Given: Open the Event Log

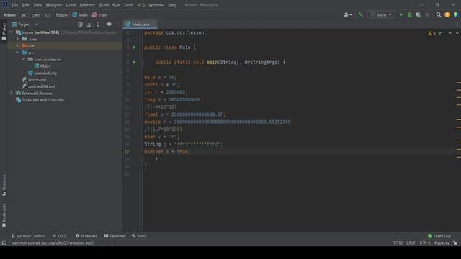Looking at the screenshot, I should click(x=439, y=236).
